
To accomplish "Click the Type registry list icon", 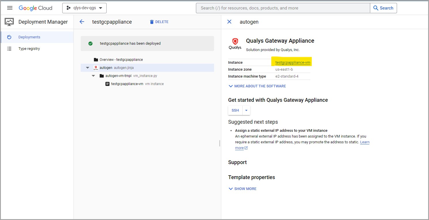I will [9, 49].
